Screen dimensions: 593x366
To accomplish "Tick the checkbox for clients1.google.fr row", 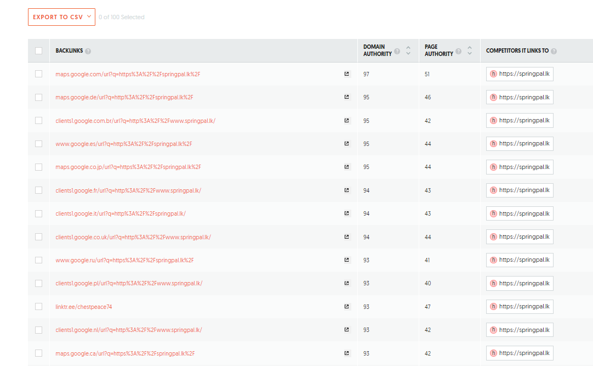I will coord(38,190).
